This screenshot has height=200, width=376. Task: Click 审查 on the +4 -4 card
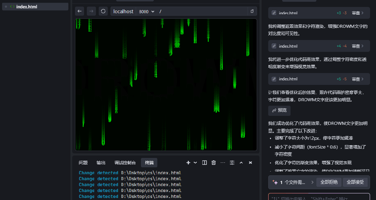[358, 46]
